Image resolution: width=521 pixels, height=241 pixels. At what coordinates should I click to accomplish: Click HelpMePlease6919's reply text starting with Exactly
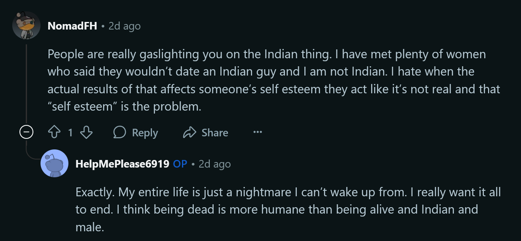tap(287, 209)
